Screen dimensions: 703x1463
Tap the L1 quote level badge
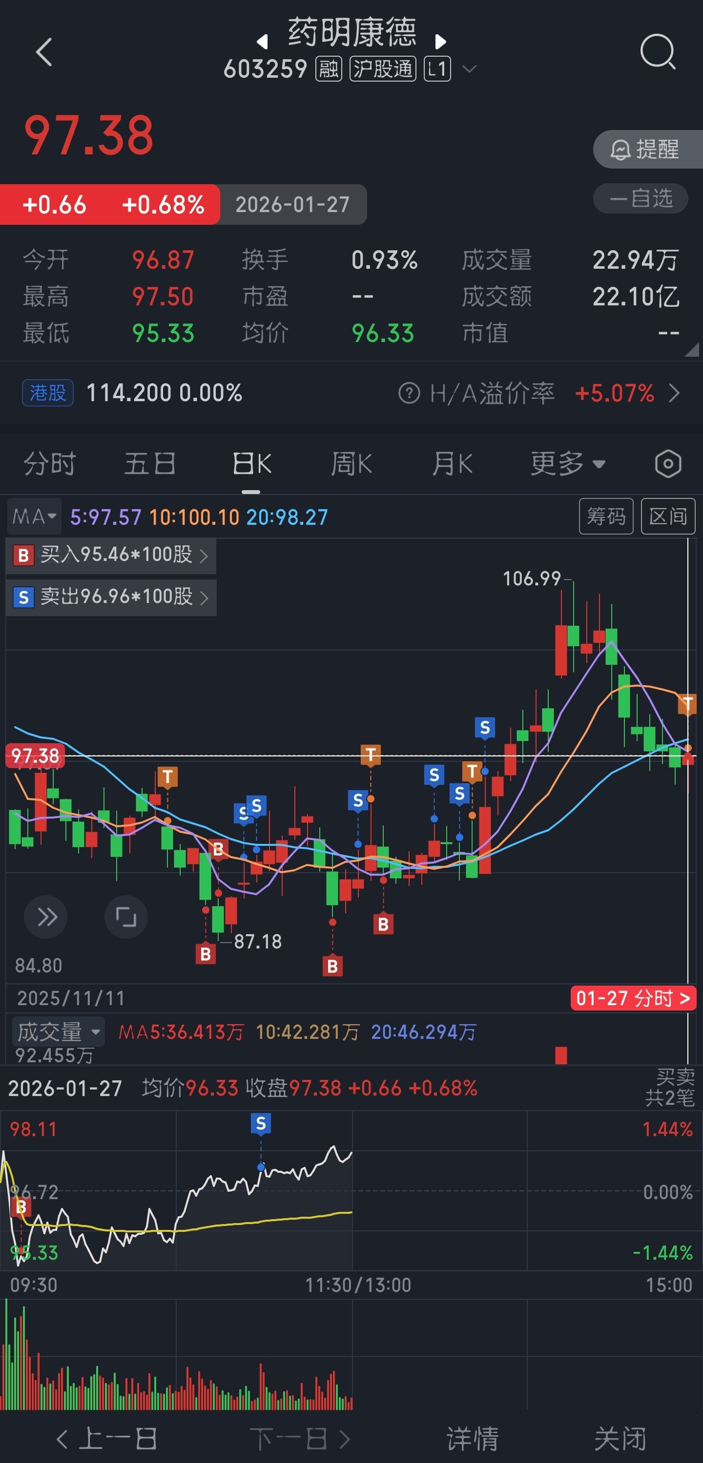[437, 69]
